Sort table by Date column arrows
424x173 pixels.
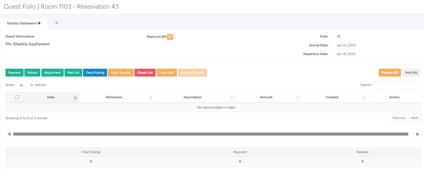point(75,98)
